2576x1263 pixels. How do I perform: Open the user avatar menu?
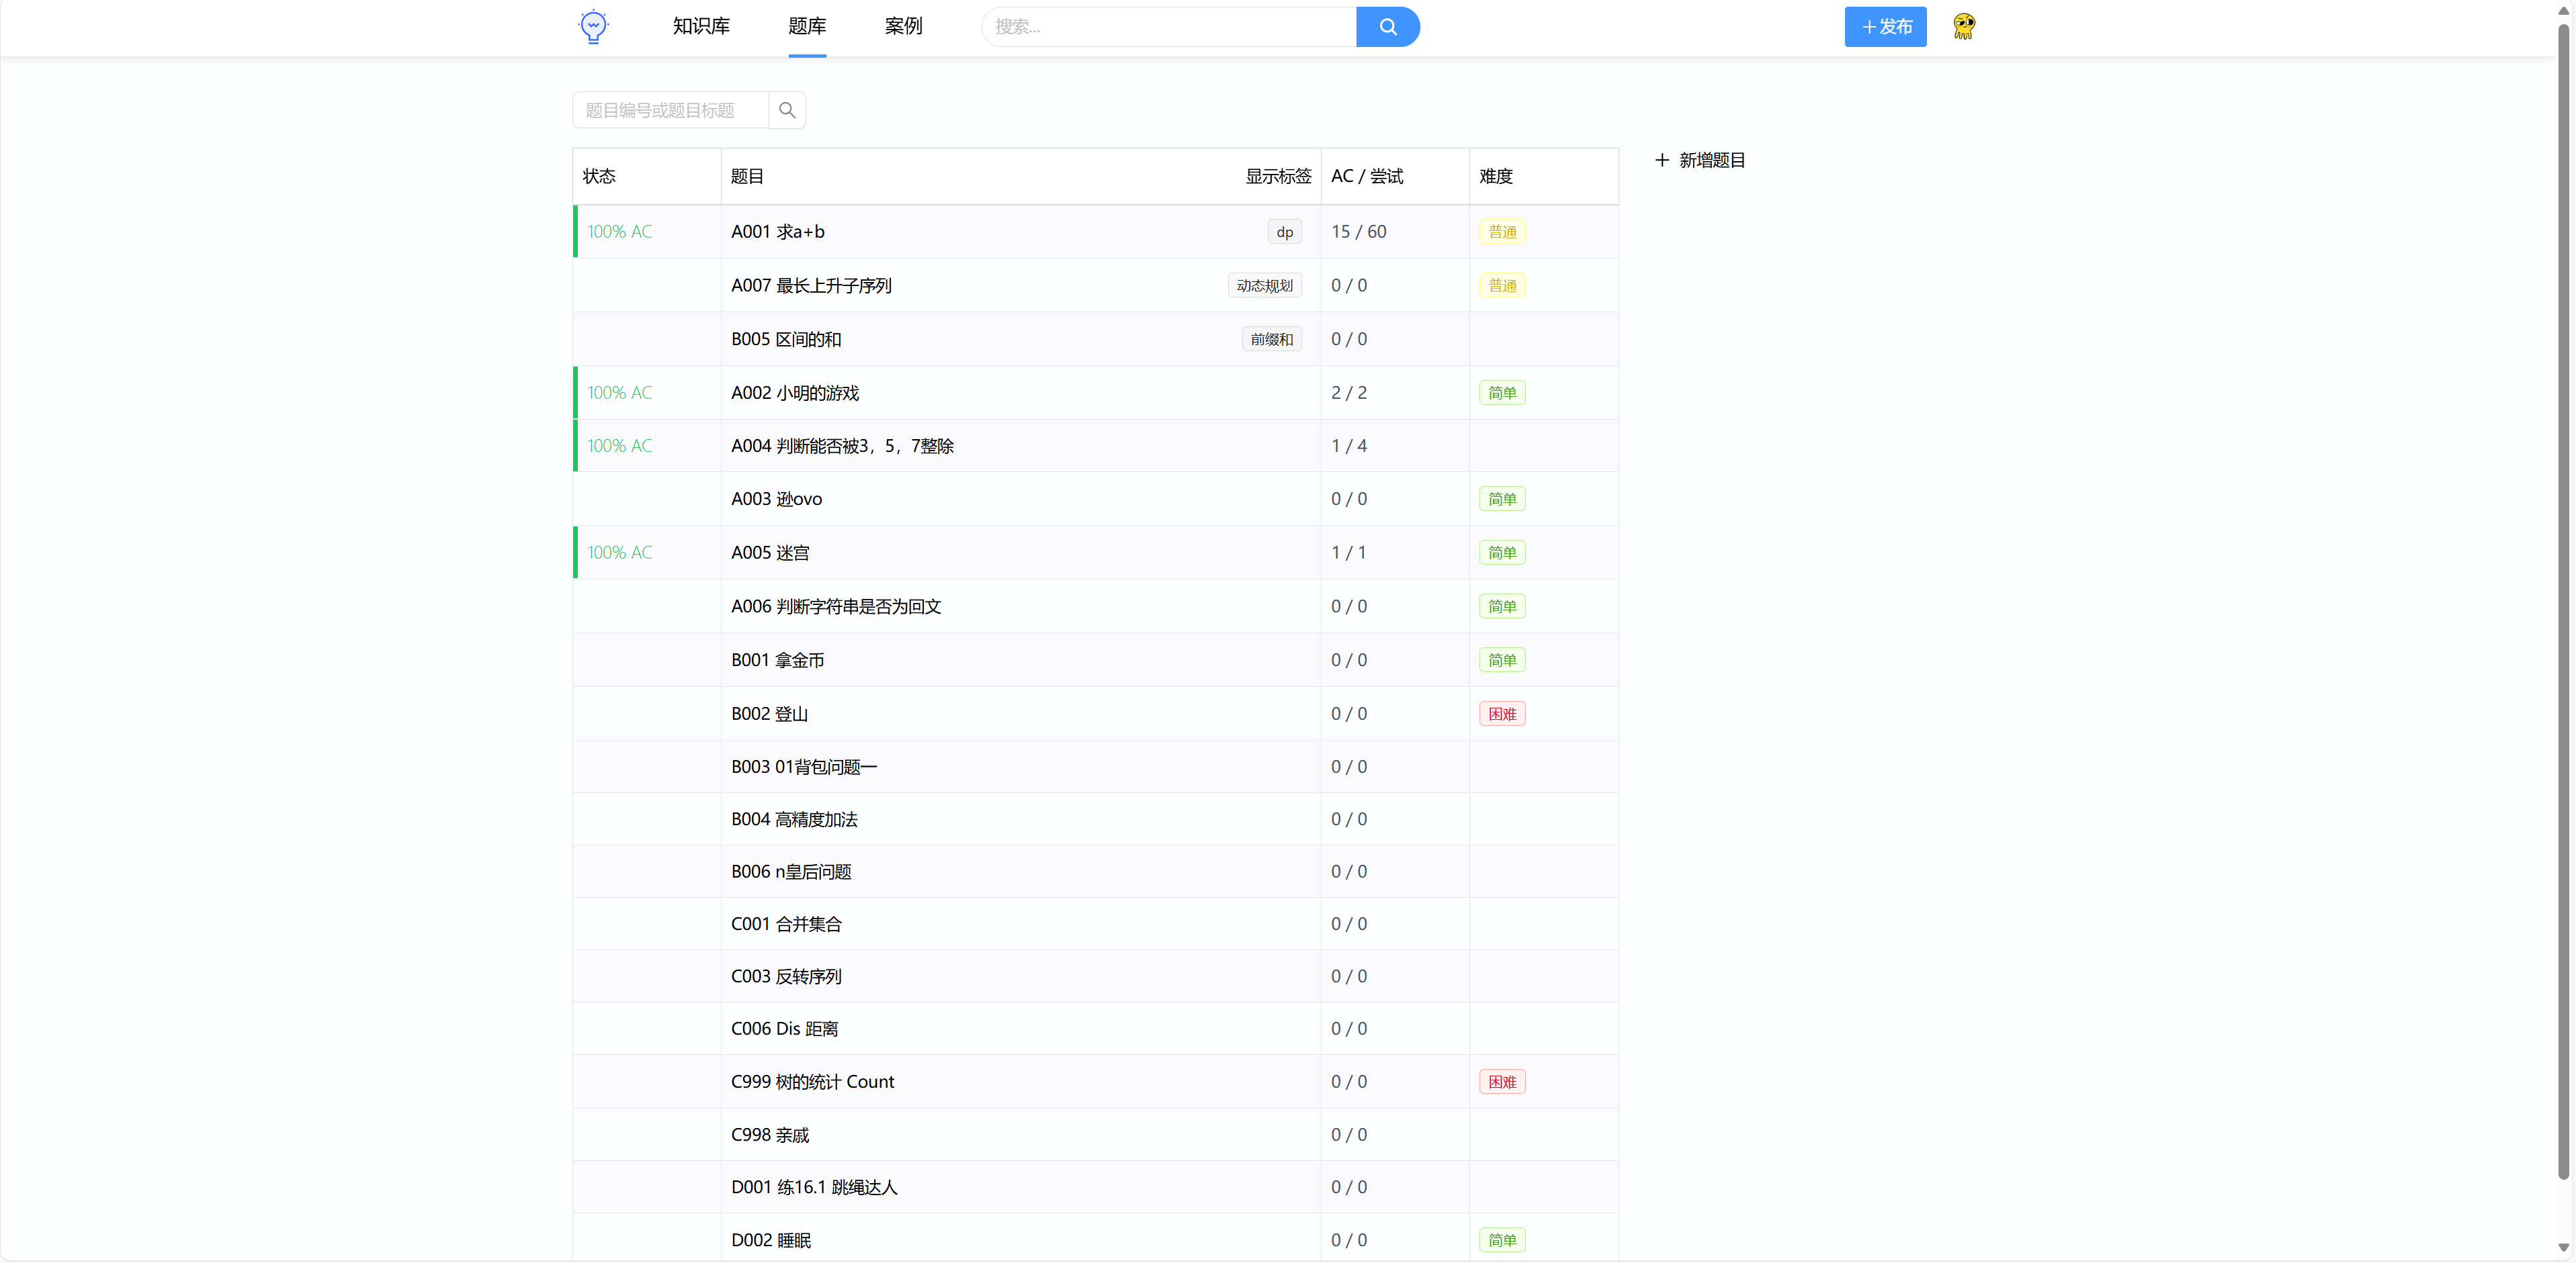(x=1963, y=26)
